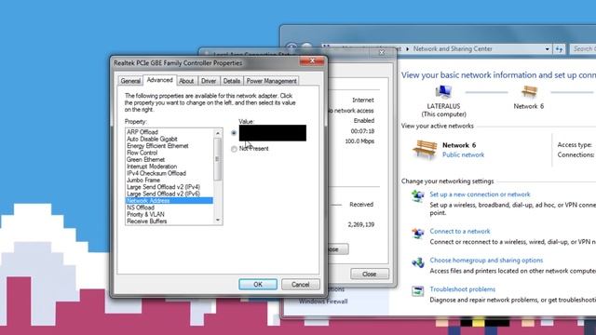Cancel the Realtek controller properties dialog
The width and height of the screenshot is (596, 335).
[x=300, y=285]
